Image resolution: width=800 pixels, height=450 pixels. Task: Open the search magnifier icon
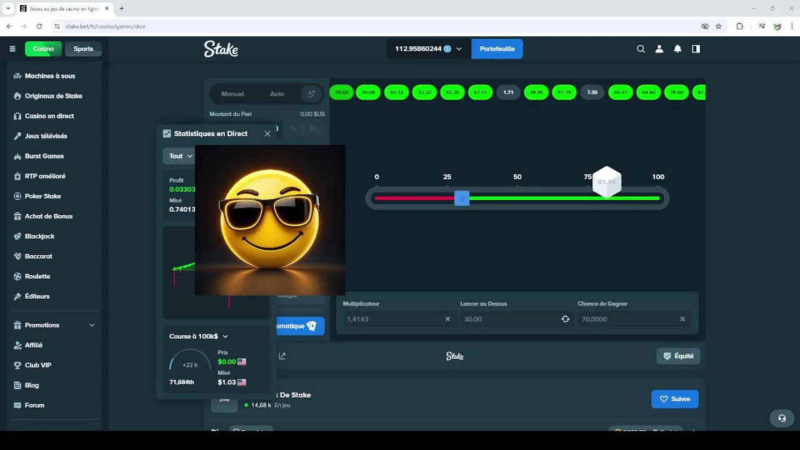(641, 49)
